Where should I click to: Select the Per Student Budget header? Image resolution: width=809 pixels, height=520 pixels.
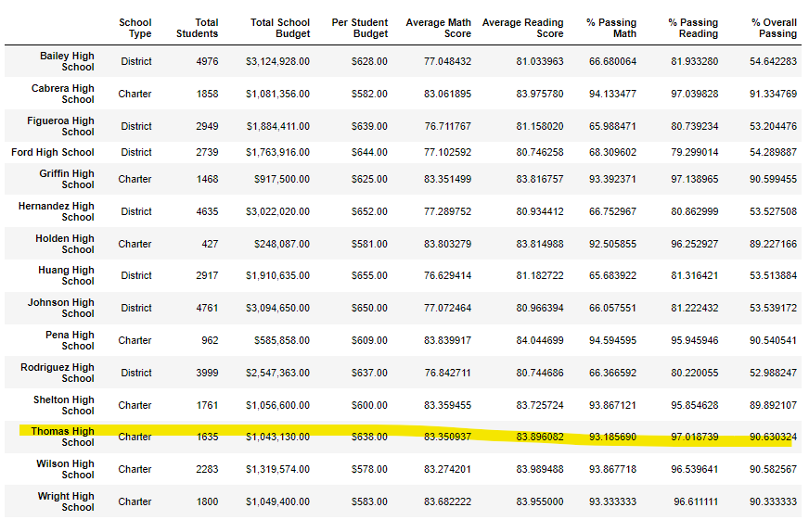pos(360,28)
